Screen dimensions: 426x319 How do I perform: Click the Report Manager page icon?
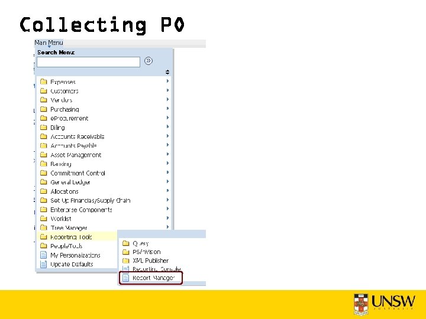pos(125,278)
